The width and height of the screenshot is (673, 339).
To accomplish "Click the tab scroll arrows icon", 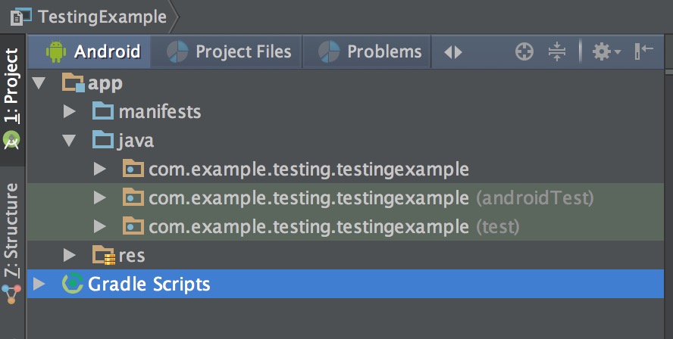I will click(452, 52).
